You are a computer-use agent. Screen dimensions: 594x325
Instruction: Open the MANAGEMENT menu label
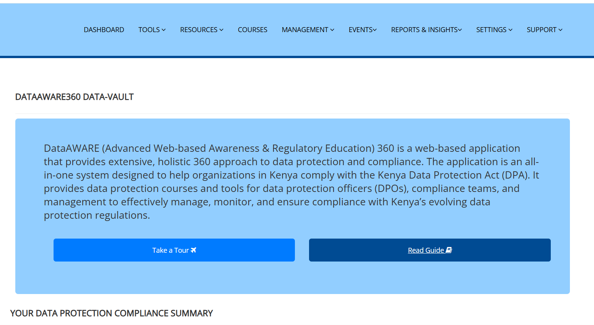(x=305, y=30)
